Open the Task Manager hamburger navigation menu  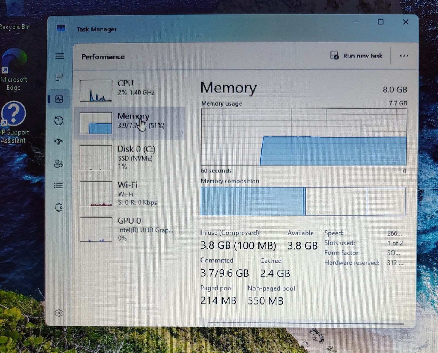pyautogui.click(x=59, y=56)
